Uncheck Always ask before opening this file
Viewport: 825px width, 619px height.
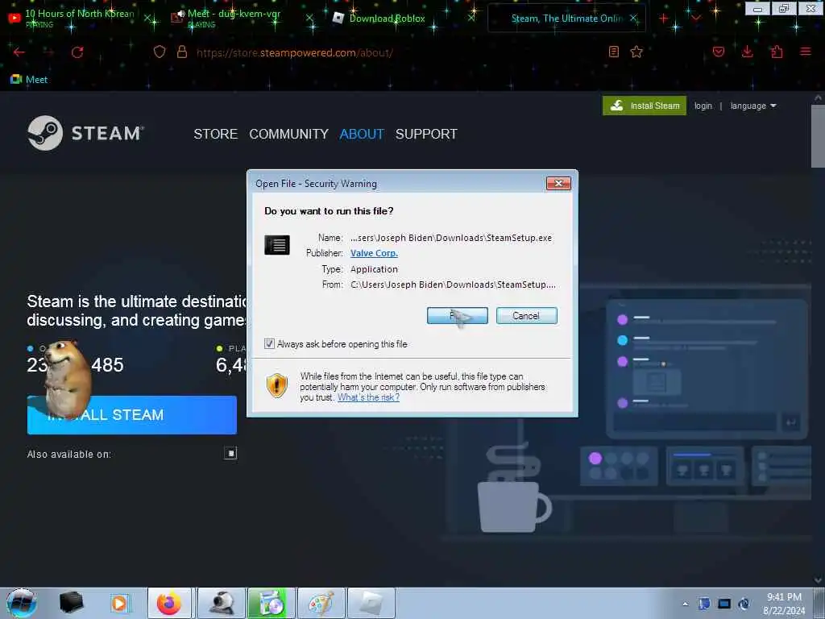(x=269, y=343)
